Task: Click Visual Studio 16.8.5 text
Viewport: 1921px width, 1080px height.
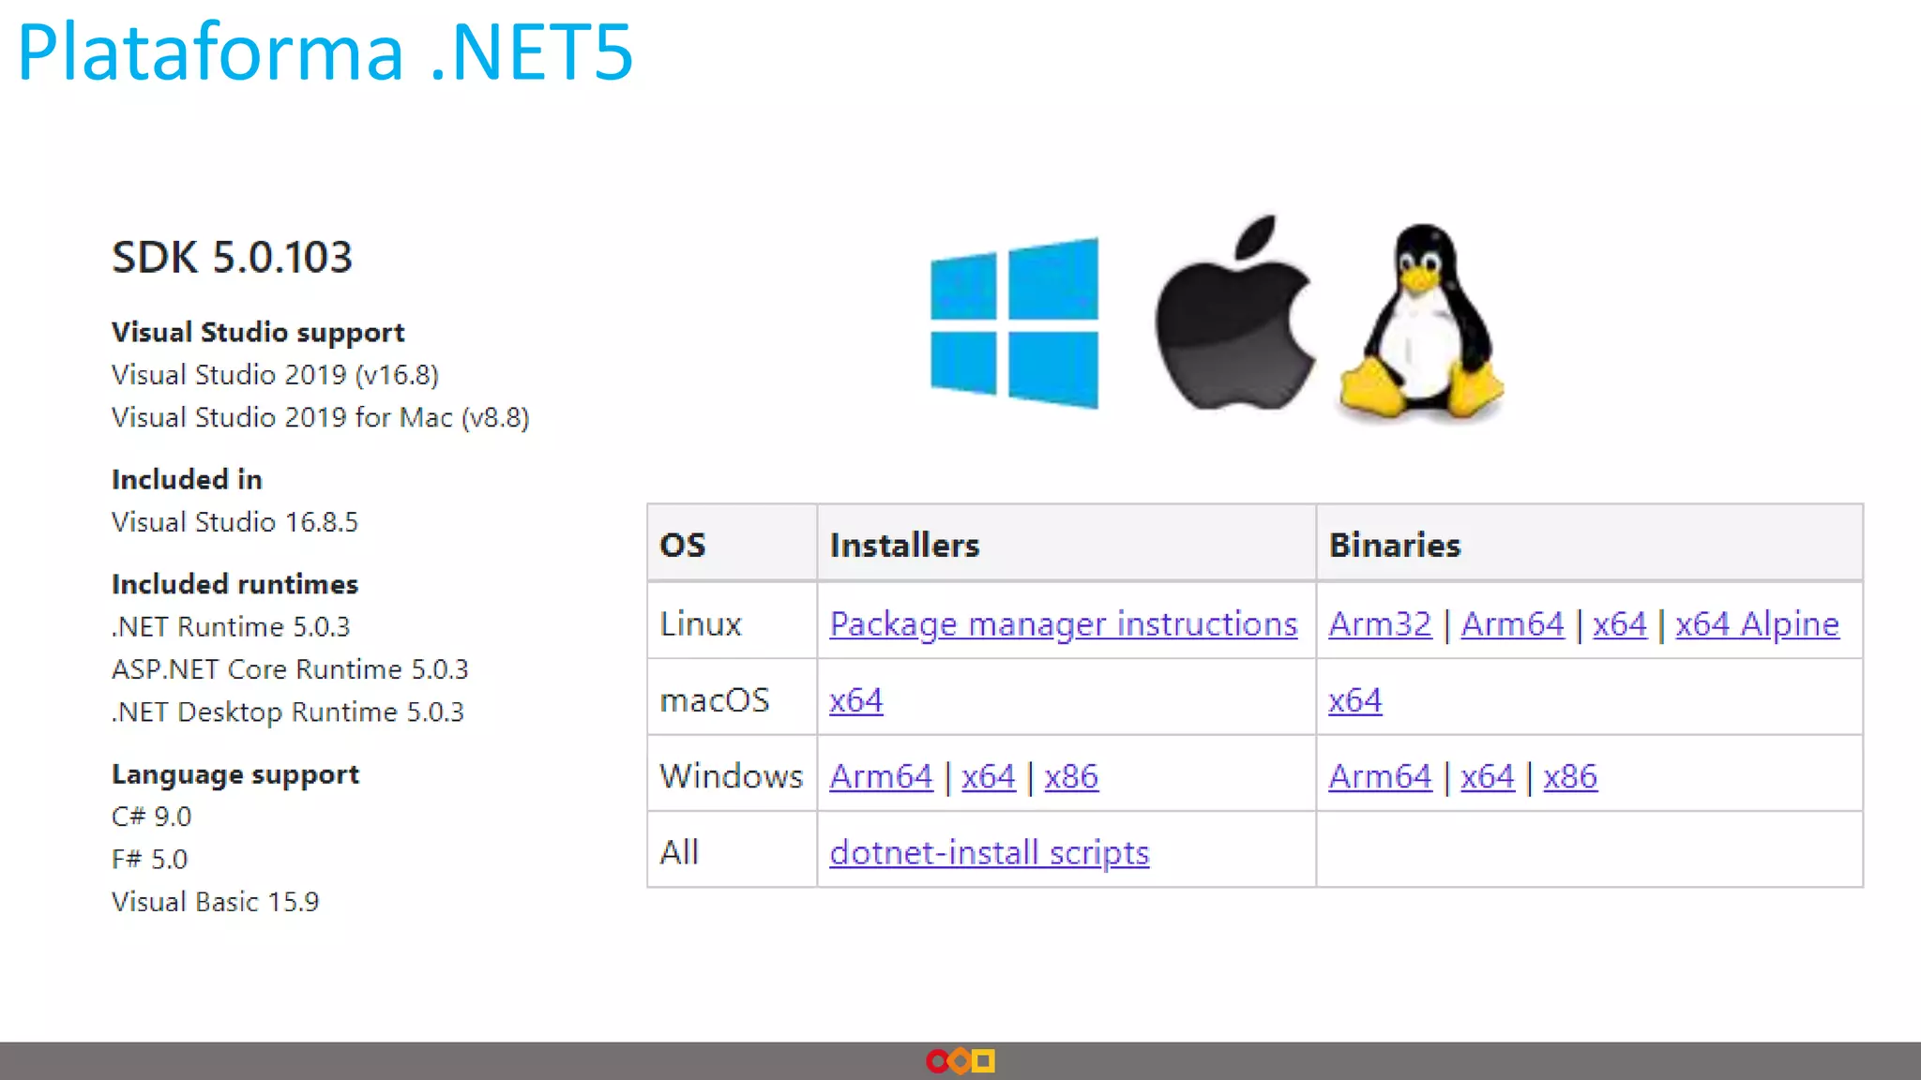Action: tap(234, 522)
